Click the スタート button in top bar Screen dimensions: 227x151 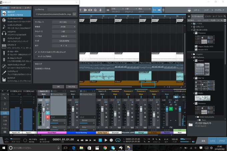tap(197, 10)
